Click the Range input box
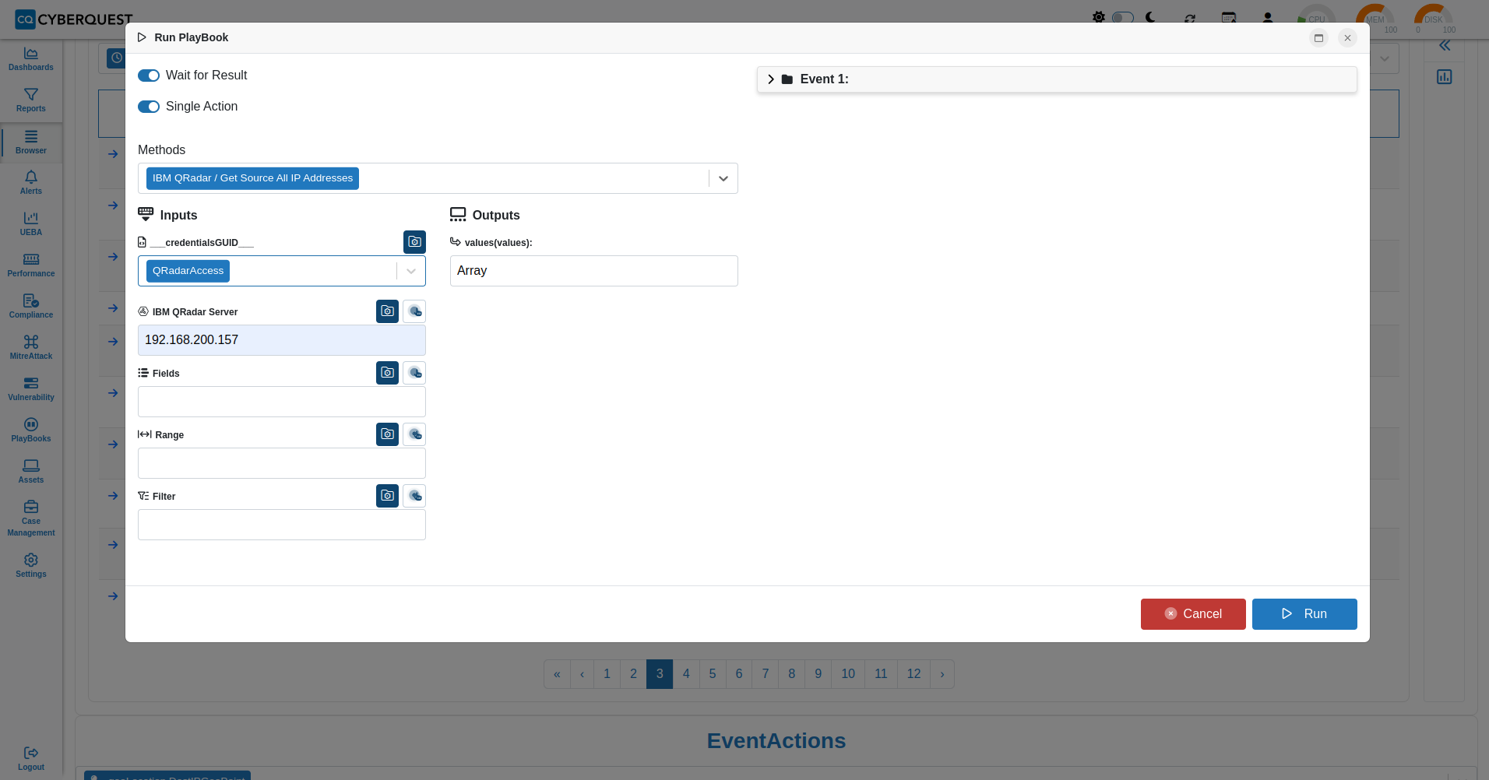The width and height of the screenshot is (1489, 780). 282,463
